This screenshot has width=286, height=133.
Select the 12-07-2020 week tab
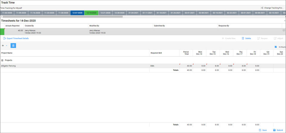[77, 13]
